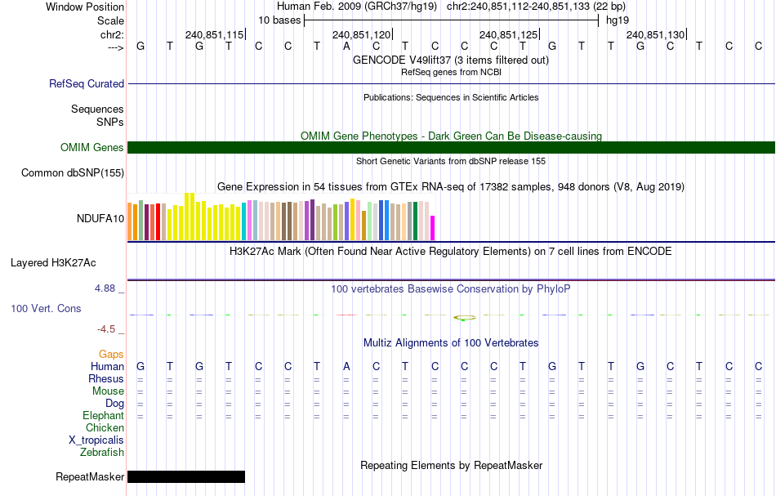
Task: Click base A in the top sequence row
Action: click(x=346, y=47)
